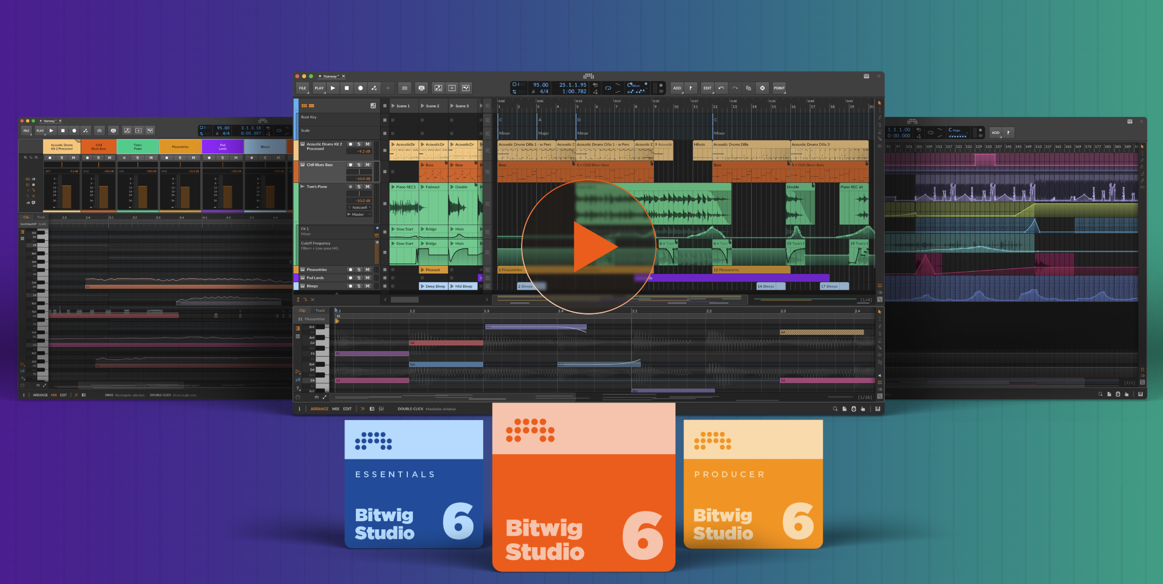Click the tempo value 95.00
The width and height of the screenshot is (1163, 584).
(x=541, y=84)
